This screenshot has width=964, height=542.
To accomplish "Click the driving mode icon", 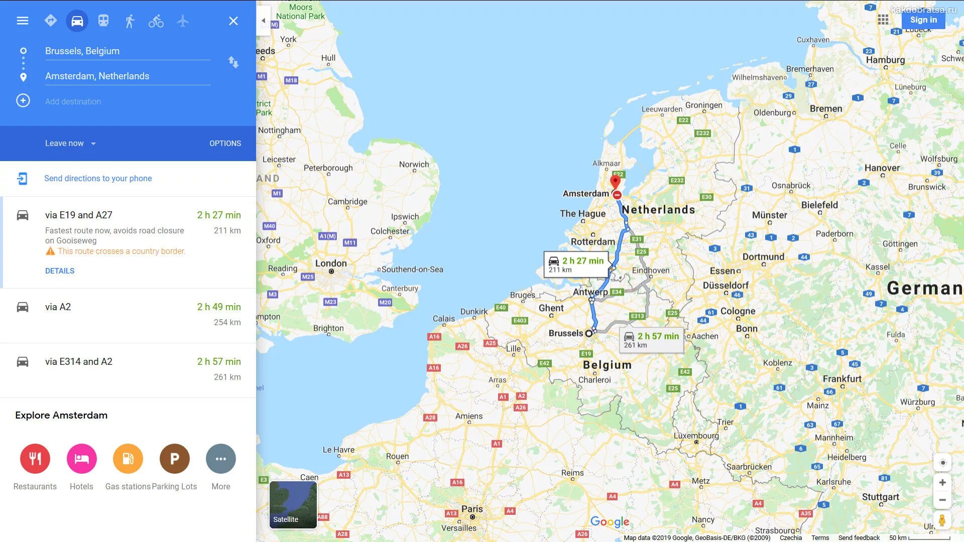I will [x=76, y=20].
